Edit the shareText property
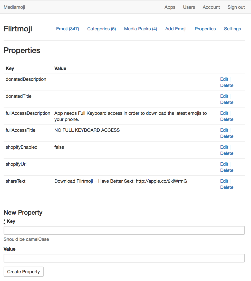Viewport: 251px width, 281px height. [224, 181]
